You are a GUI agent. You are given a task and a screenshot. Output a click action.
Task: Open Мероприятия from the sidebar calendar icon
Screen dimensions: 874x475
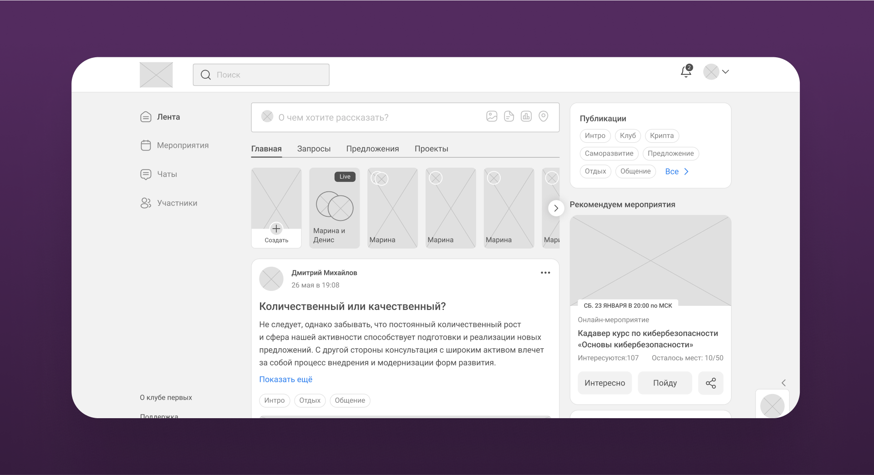[146, 145]
